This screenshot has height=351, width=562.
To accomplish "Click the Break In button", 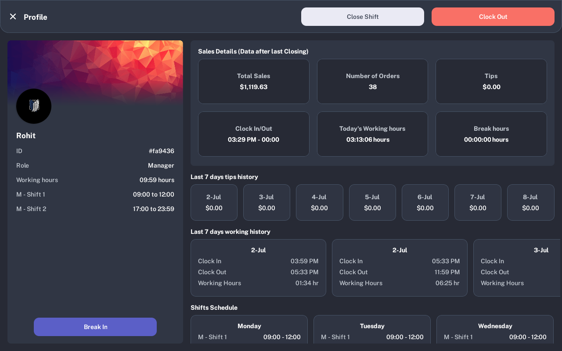I will click(95, 327).
